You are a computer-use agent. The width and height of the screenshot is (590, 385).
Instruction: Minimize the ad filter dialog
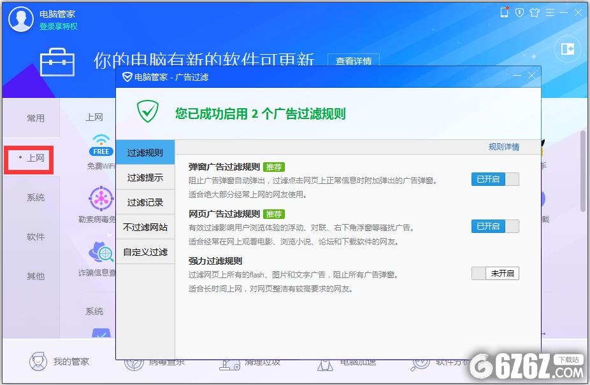click(x=517, y=76)
